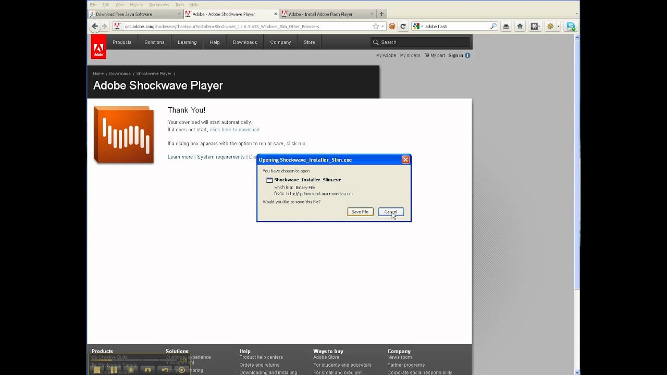Open Solutions in Adobe navigation
Viewport: 667px width, 375px height.
pos(154,42)
